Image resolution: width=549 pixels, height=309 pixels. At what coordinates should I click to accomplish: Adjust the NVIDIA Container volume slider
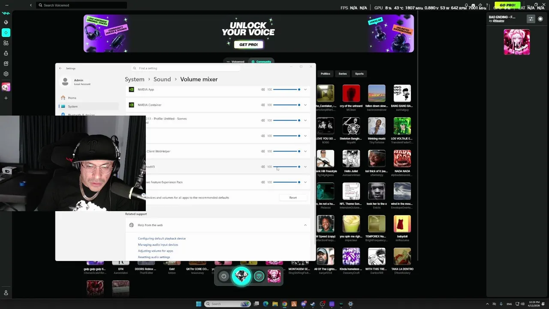(x=287, y=105)
